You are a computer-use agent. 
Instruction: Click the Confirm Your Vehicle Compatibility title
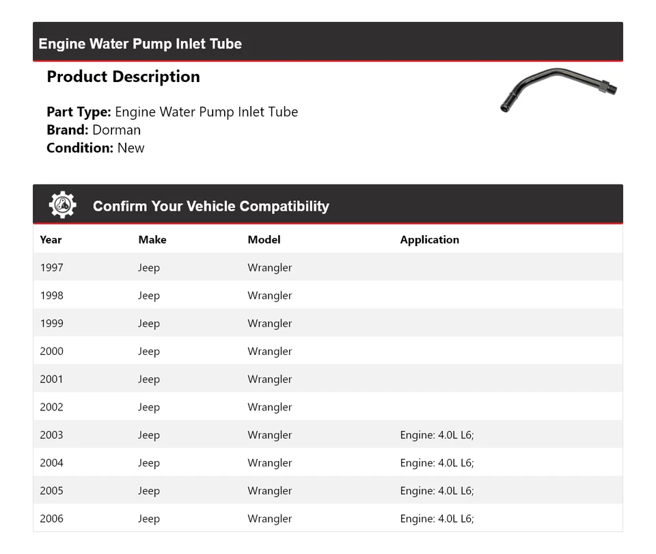point(210,206)
